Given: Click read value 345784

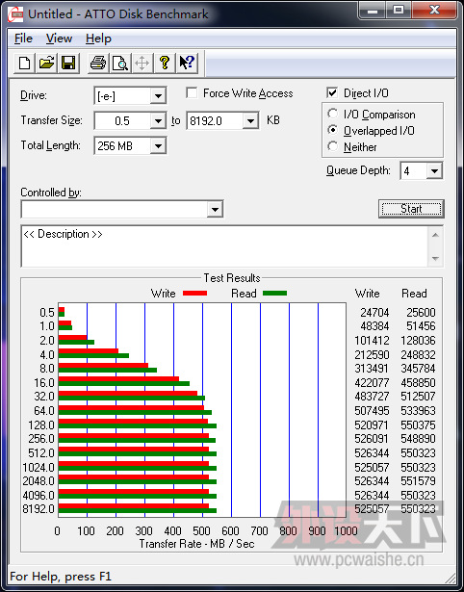Looking at the screenshot, I should click(418, 368).
